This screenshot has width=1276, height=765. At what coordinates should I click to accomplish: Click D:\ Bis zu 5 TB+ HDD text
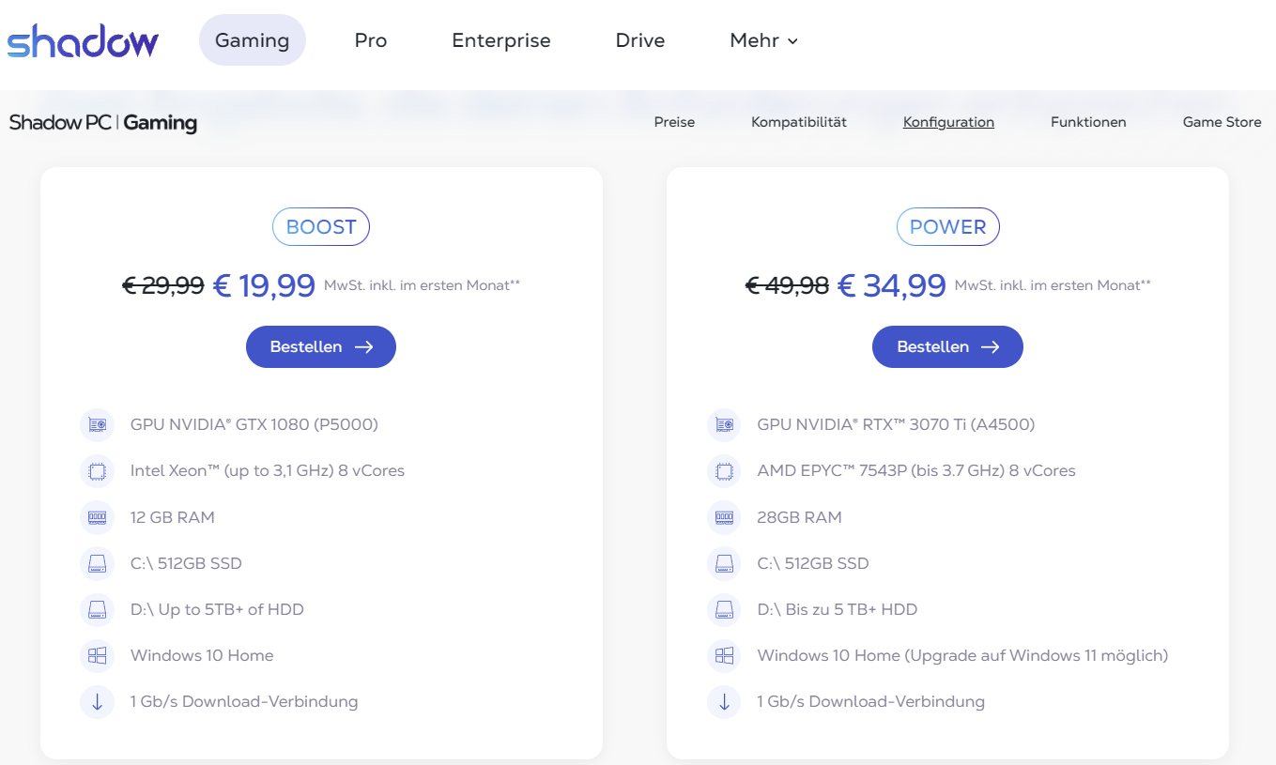point(838,609)
